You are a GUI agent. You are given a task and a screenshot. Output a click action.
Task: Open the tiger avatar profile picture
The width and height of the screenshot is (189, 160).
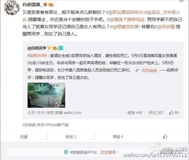pos(12,8)
